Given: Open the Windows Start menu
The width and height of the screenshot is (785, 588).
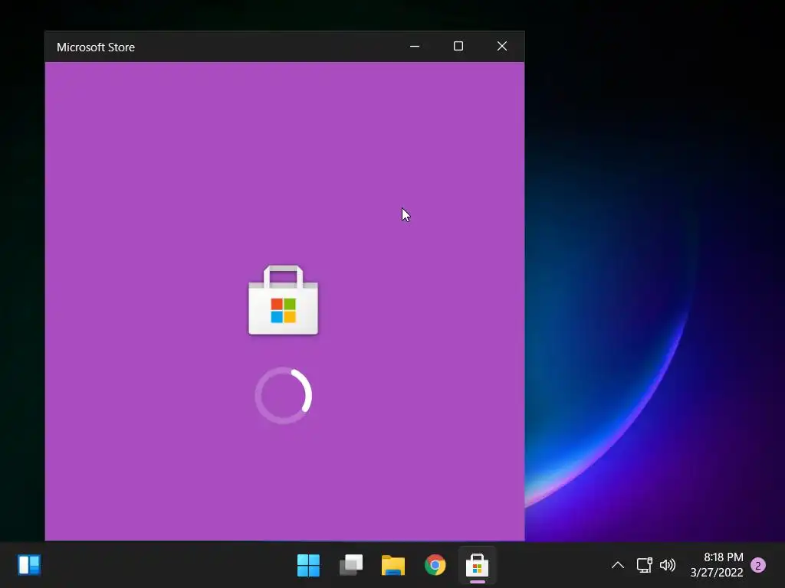Looking at the screenshot, I should pyautogui.click(x=308, y=565).
